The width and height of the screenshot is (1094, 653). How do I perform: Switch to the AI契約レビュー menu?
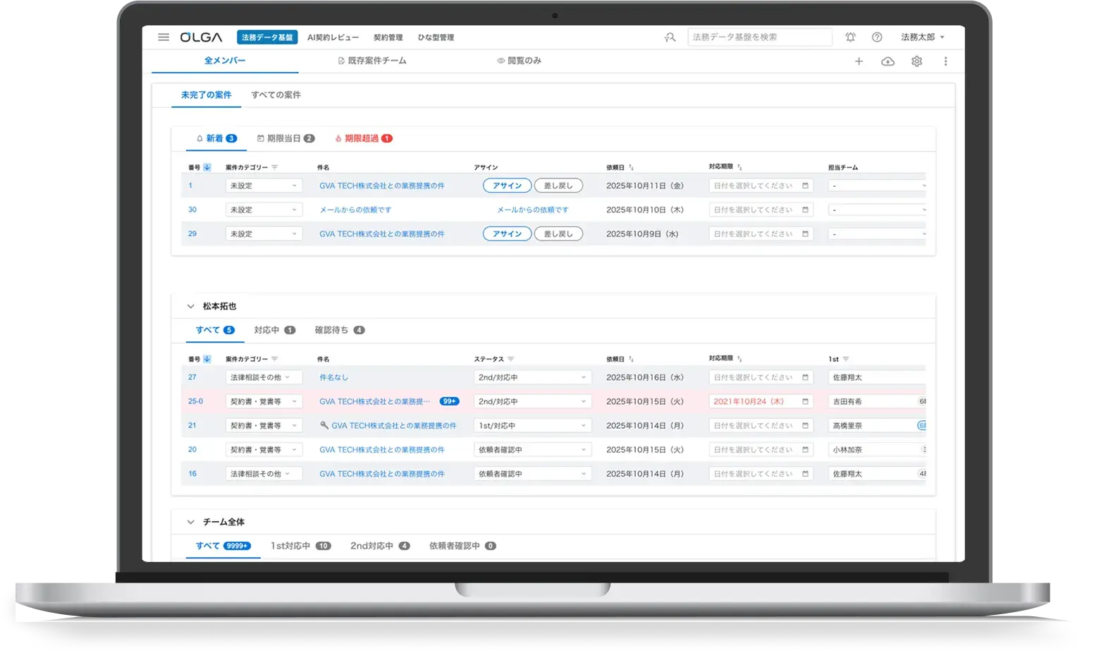[333, 37]
